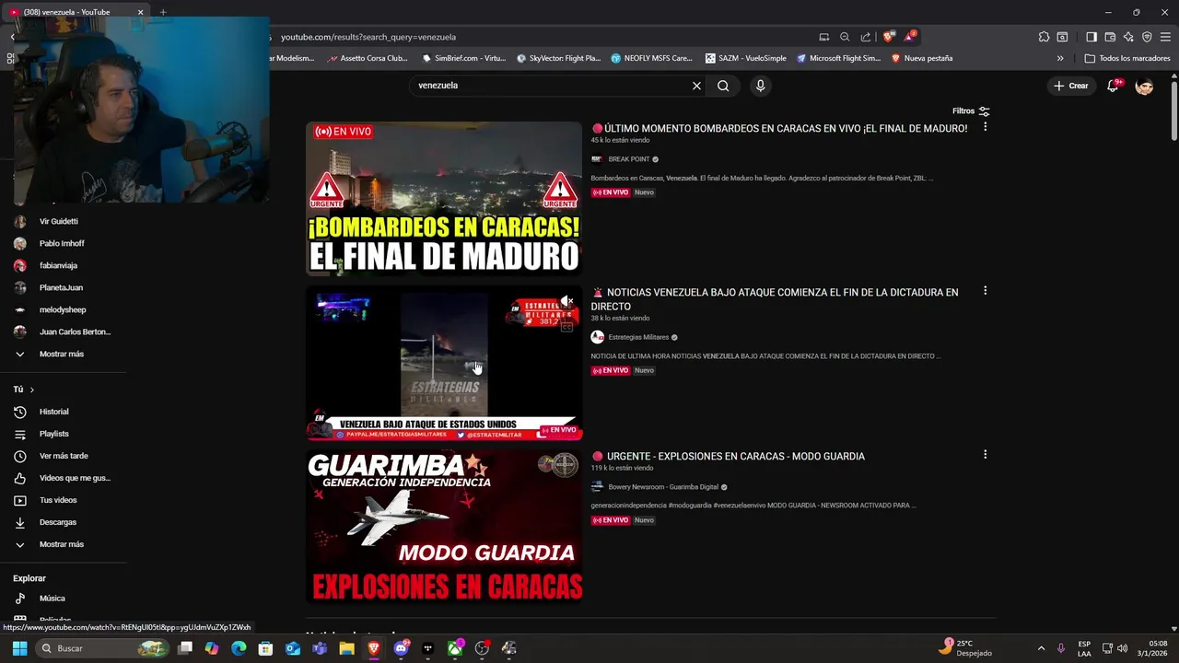This screenshot has height=663, width=1179.
Task: Open YouTube notifications bell
Action: click(1113, 86)
